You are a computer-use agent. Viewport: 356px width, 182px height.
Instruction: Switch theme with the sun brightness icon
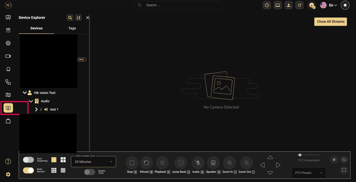click(345, 5)
